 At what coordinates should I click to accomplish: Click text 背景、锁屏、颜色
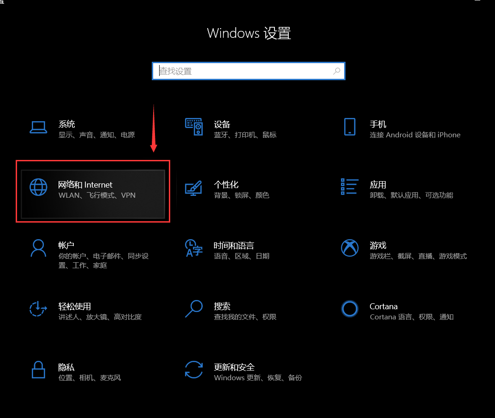[x=241, y=195]
